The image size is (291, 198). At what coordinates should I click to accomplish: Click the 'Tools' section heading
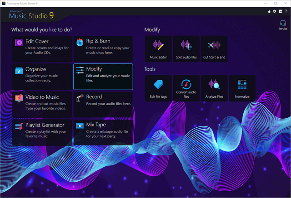click(150, 69)
